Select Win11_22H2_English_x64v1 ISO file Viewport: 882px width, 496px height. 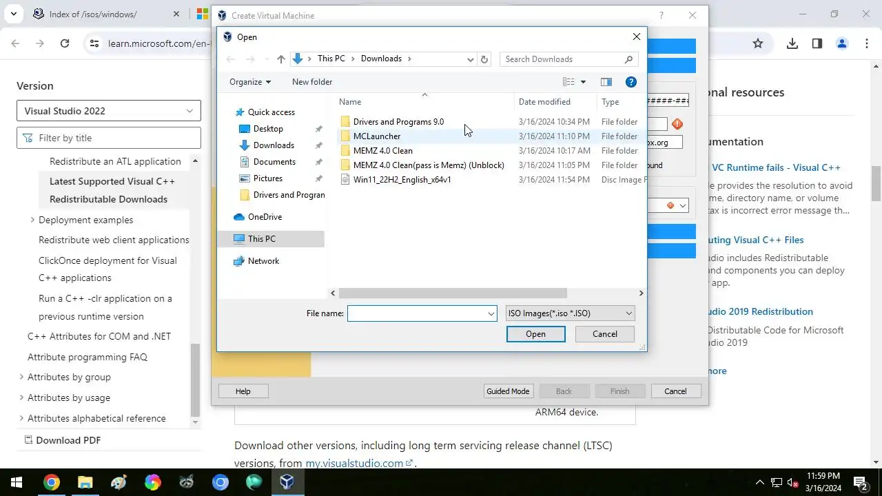402,180
